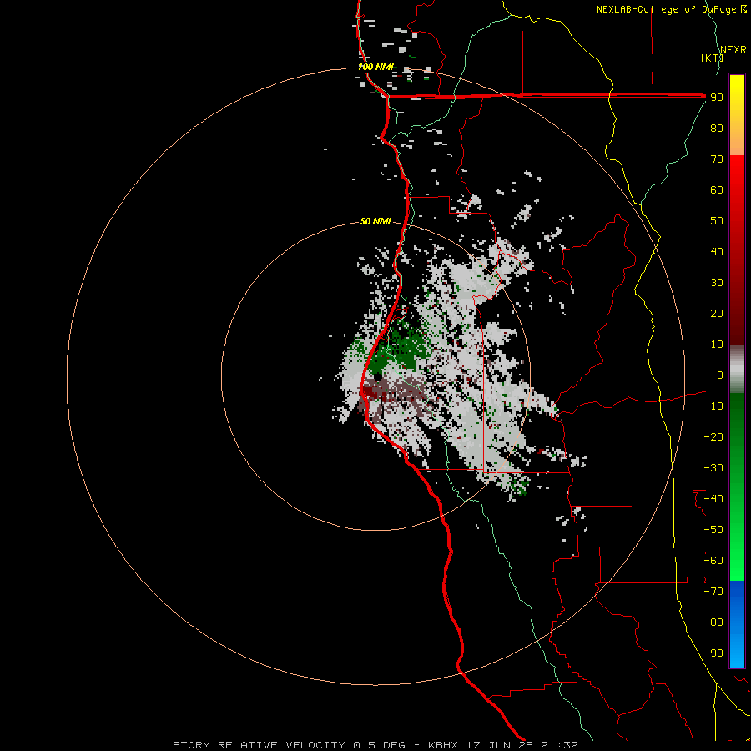The width and height of the screenshot is (751, 751).
Task: Click the NEXR label above the scale
Action: click(733, 50)
